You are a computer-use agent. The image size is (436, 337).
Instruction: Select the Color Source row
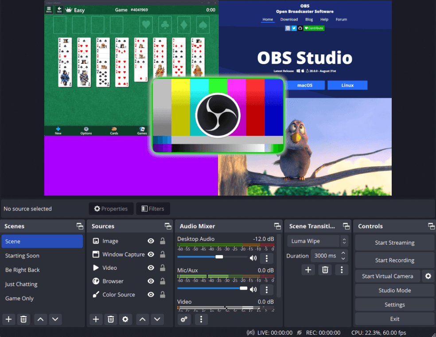(129, 295)
